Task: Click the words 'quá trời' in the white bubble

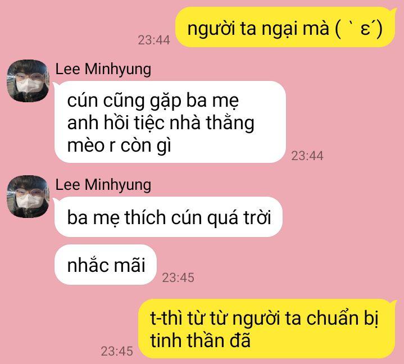Action: (x=239, y=218)
